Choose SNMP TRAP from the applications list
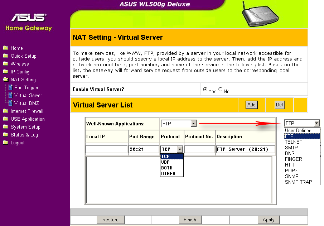324x226 pixels. pos(302,182)
